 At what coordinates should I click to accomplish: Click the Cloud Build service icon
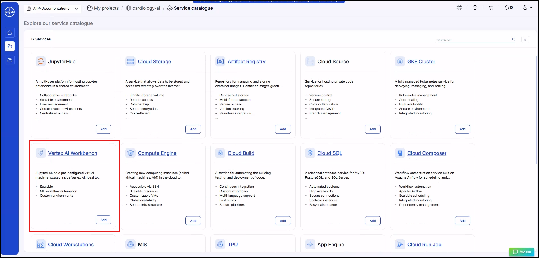click(x=220, y=153)
